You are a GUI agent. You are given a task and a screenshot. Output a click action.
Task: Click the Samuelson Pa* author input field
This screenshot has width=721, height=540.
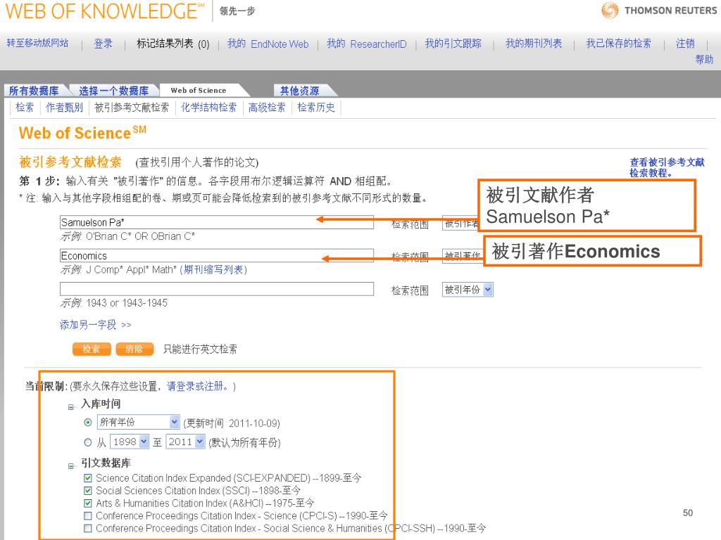pos(216,222)
